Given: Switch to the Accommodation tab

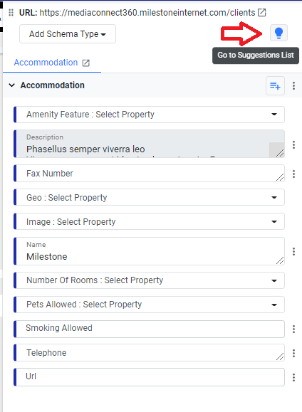Looking at the screenshot, I should (46, 63).
